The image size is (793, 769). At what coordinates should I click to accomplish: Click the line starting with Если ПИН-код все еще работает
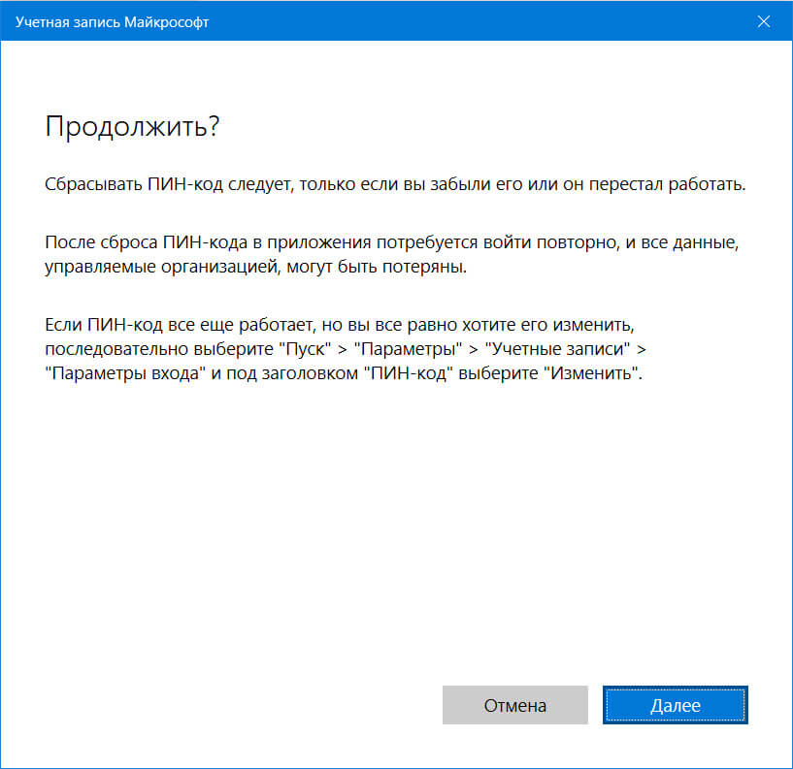click(340, 324)
